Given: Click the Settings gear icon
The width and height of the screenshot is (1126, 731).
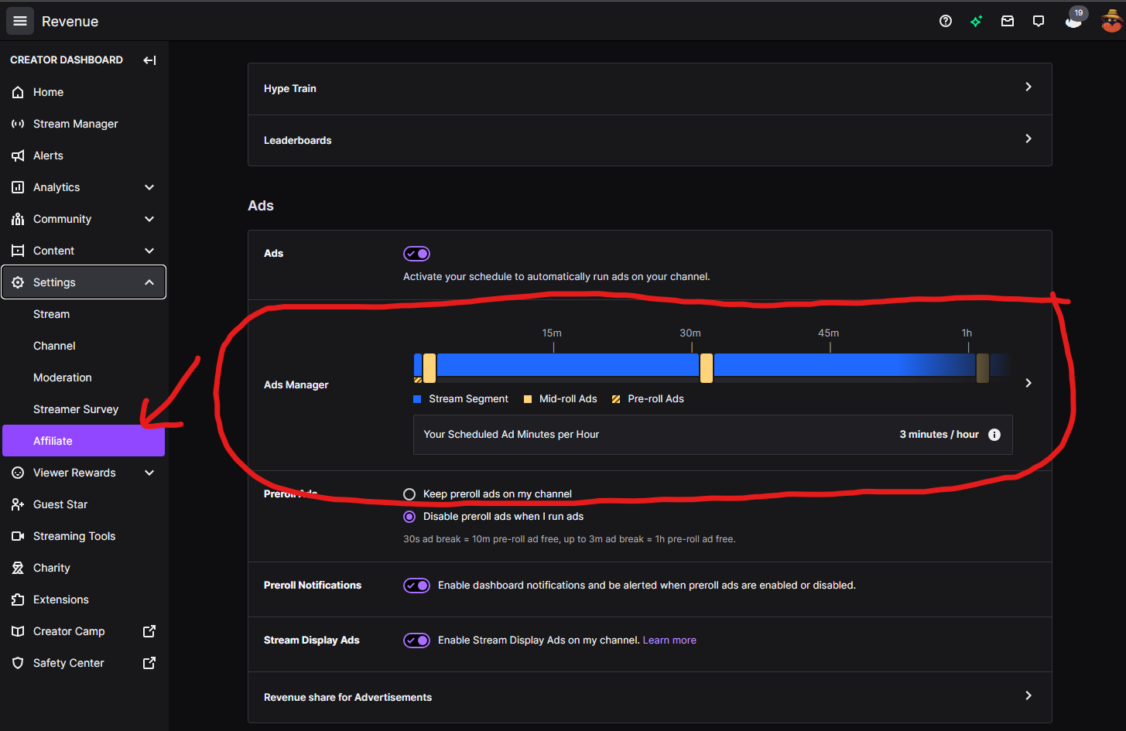Looking at the screenshot, I should tap(18, 282).
